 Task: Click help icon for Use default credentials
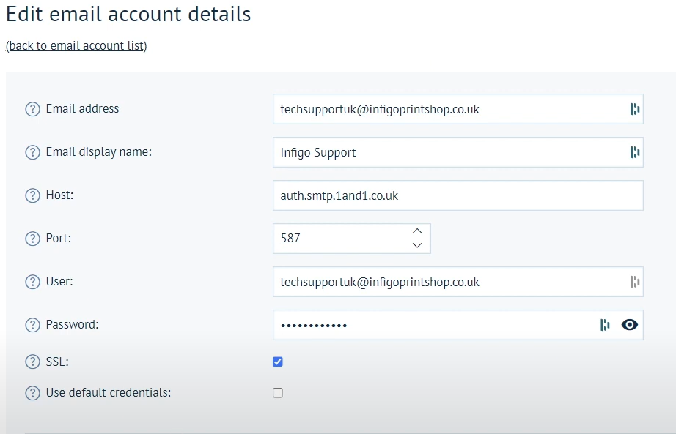click(32, 393)
